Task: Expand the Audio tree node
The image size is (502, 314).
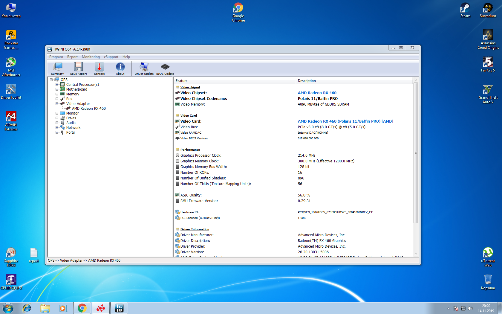Action: pos(57,123)
